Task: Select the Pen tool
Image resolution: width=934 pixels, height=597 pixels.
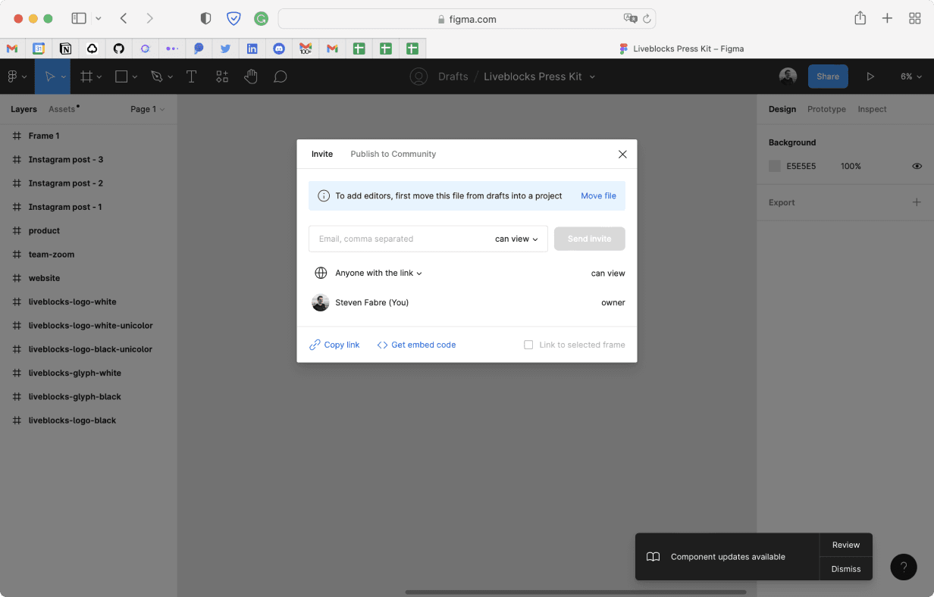Action: coord(157,76)
